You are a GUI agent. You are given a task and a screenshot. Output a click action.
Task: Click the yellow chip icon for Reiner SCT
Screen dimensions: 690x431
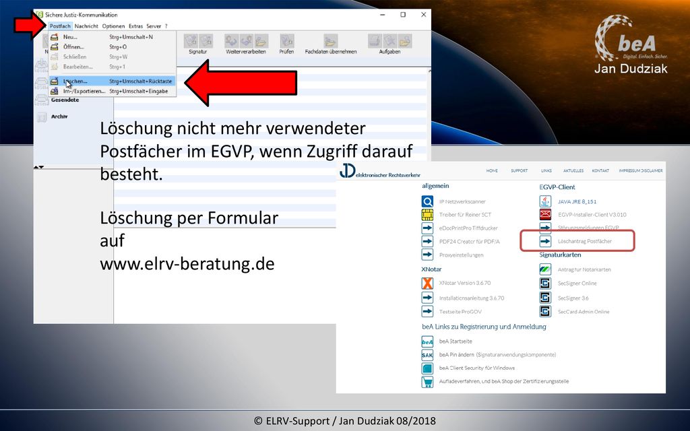pos(427,215)
